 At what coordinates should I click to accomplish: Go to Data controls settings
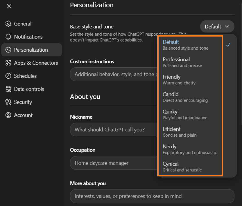(x=32, y=89)
